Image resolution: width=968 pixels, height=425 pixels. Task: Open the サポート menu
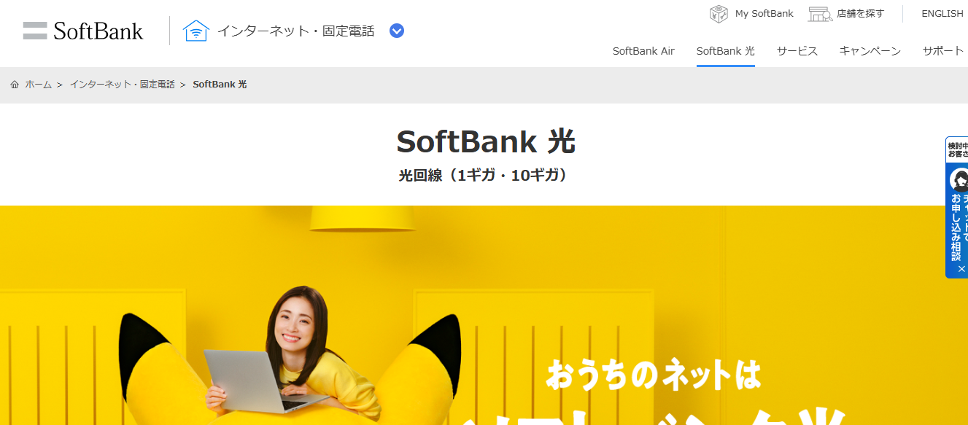[943, 51]
